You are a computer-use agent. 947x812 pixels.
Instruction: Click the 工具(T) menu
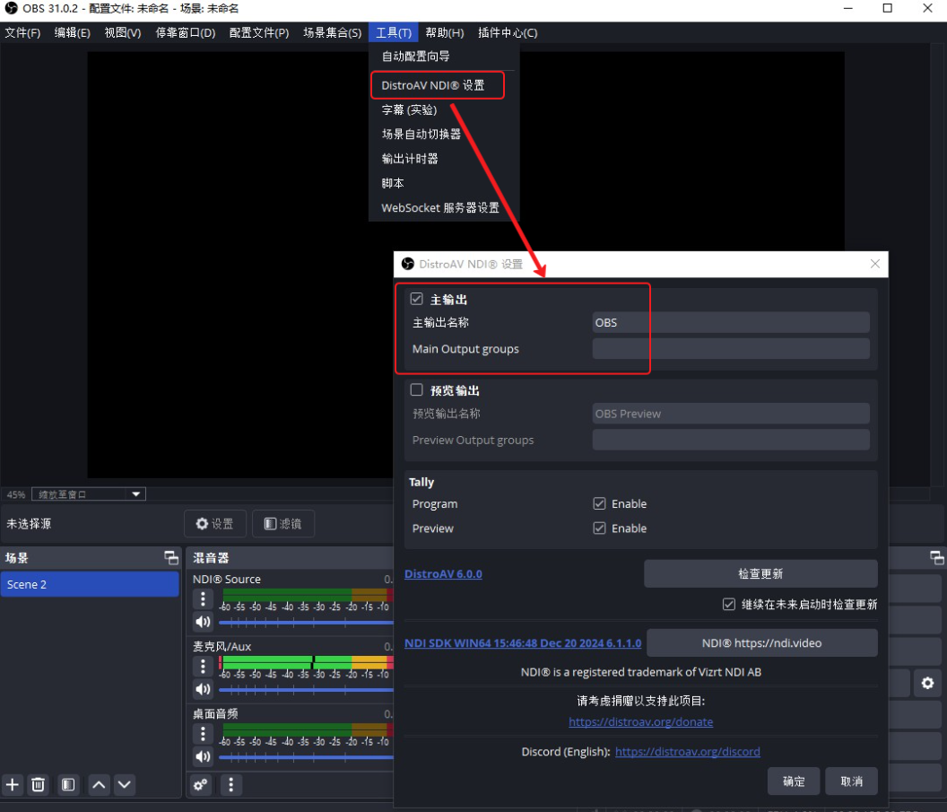pyautogui.click(x=393, y=32)
